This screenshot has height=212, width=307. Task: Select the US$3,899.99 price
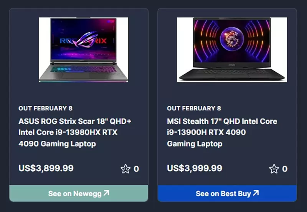coord(46,168)
